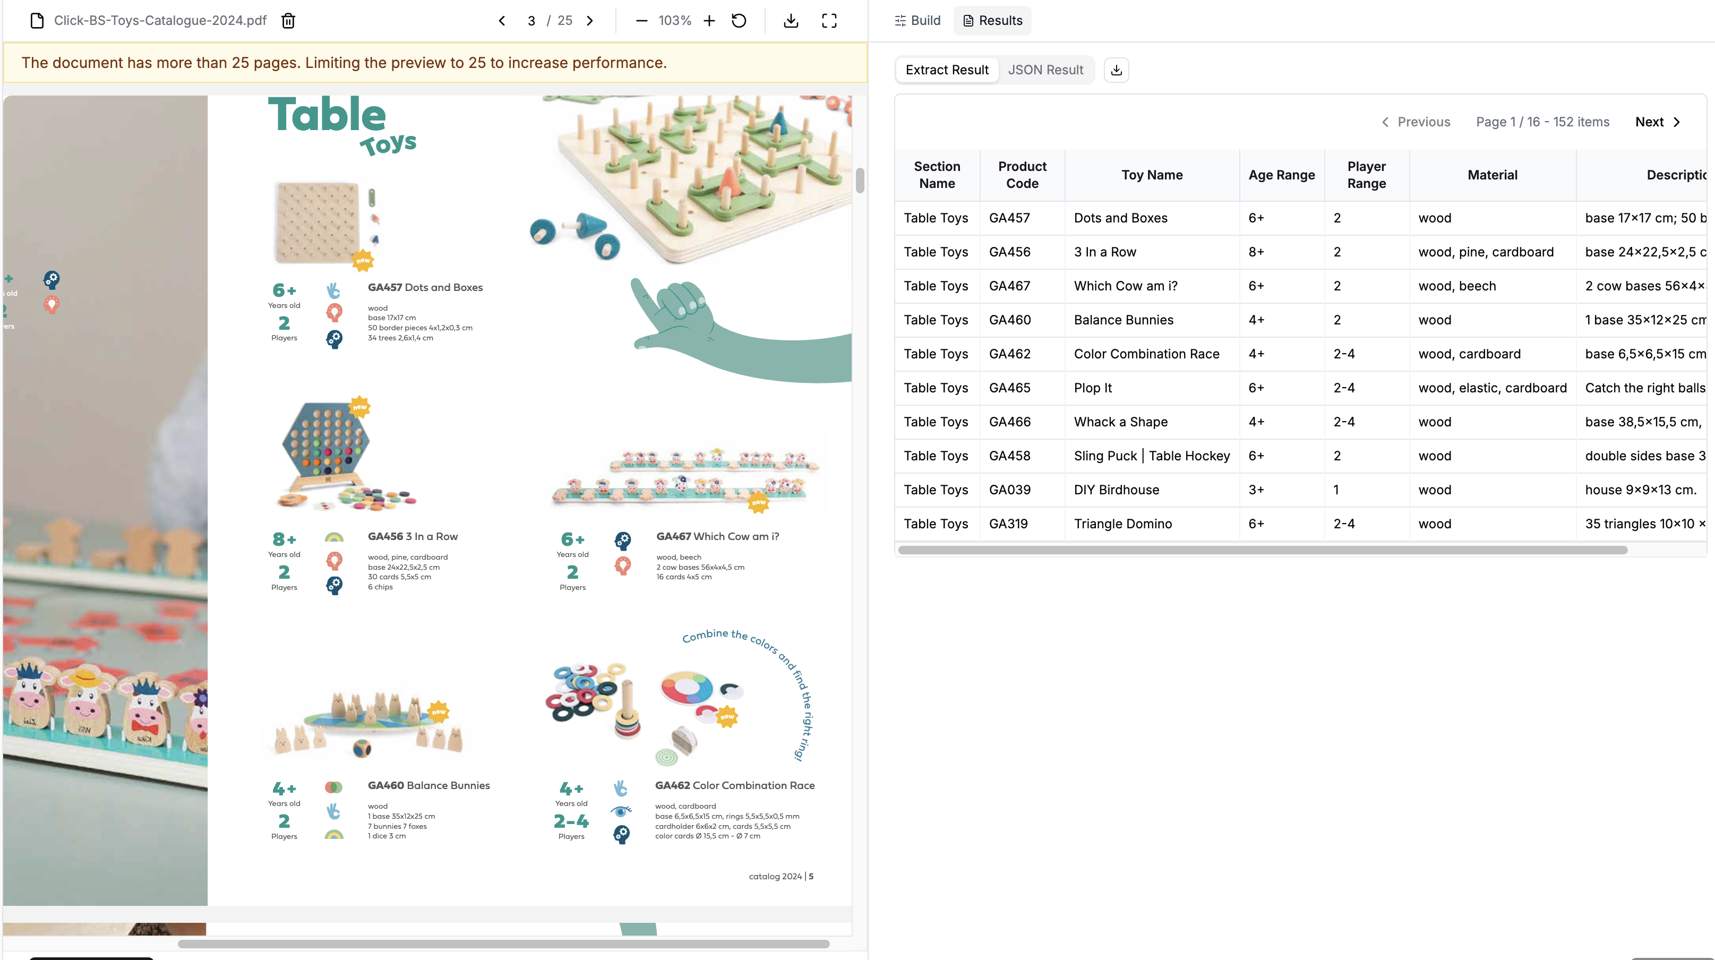Download the PDF document icon
The image size is (1715, 960).
pos(791,21)
